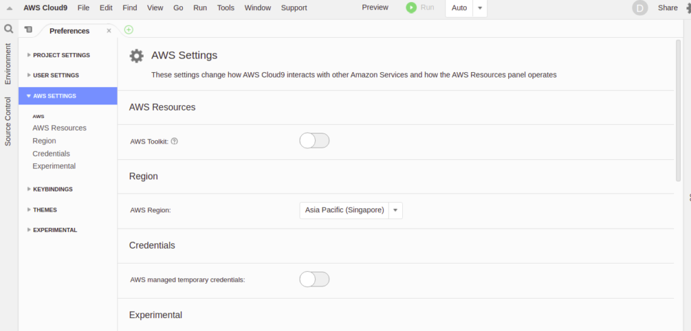Open the AWS Region dropdown
Image resolution: width=691 pixels, height=331 pixels.
tap(351, 210)
